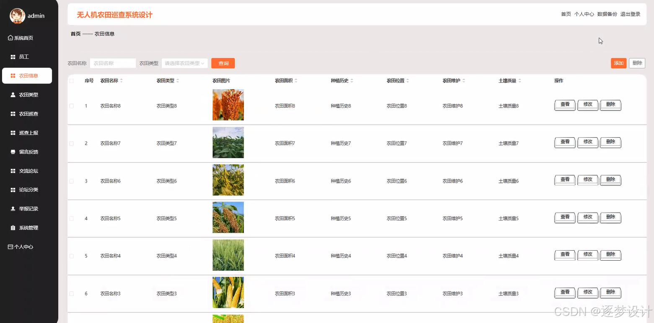Click the orange 添加 button
This screenshot has height=323, width=654.
618,63
